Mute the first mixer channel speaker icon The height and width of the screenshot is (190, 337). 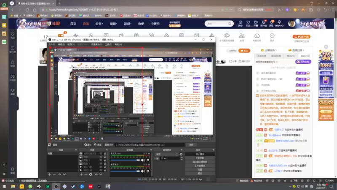tap(143, 160)
